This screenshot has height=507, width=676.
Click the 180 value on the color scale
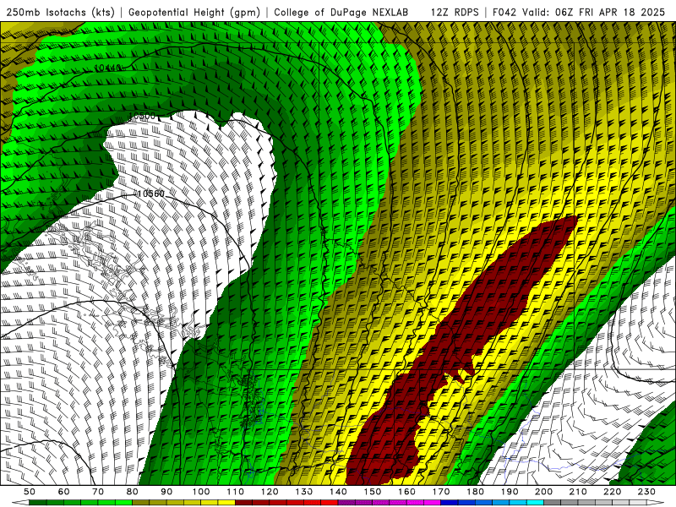click(x=475, y=492)
